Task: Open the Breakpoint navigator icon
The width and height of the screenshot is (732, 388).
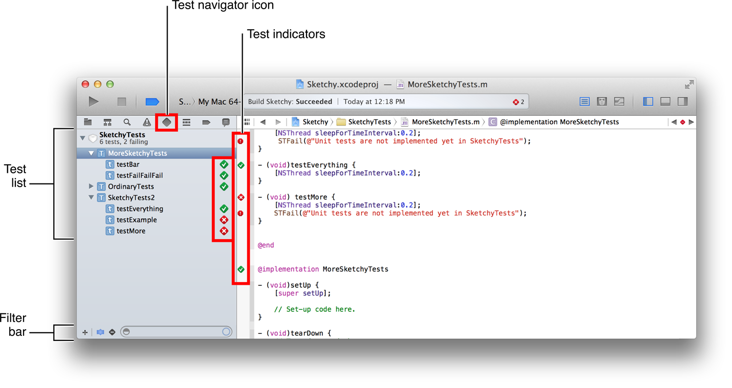Action: (206, 122)
